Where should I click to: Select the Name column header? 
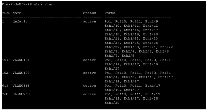coord(17,13)
